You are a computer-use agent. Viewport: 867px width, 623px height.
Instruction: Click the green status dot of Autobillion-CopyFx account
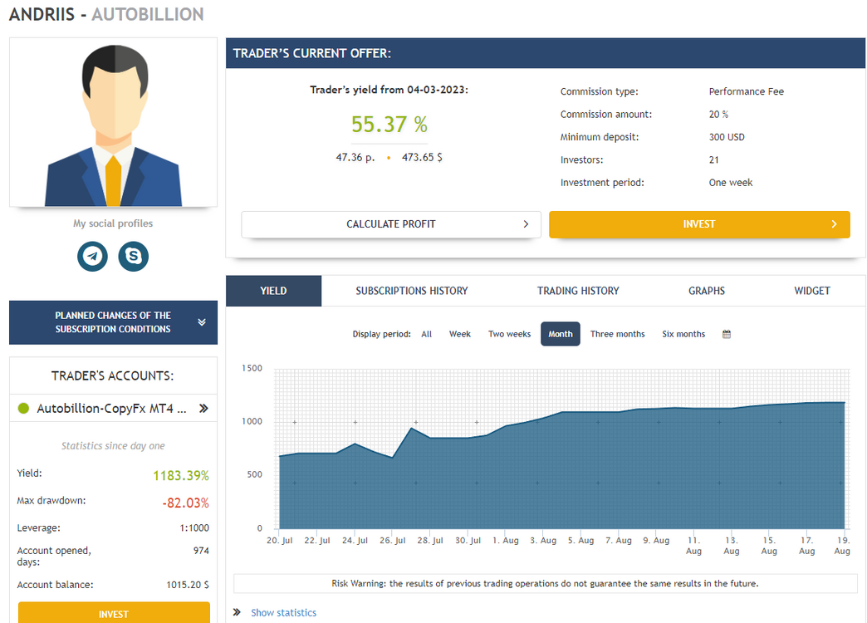click(x=23, y=409)
